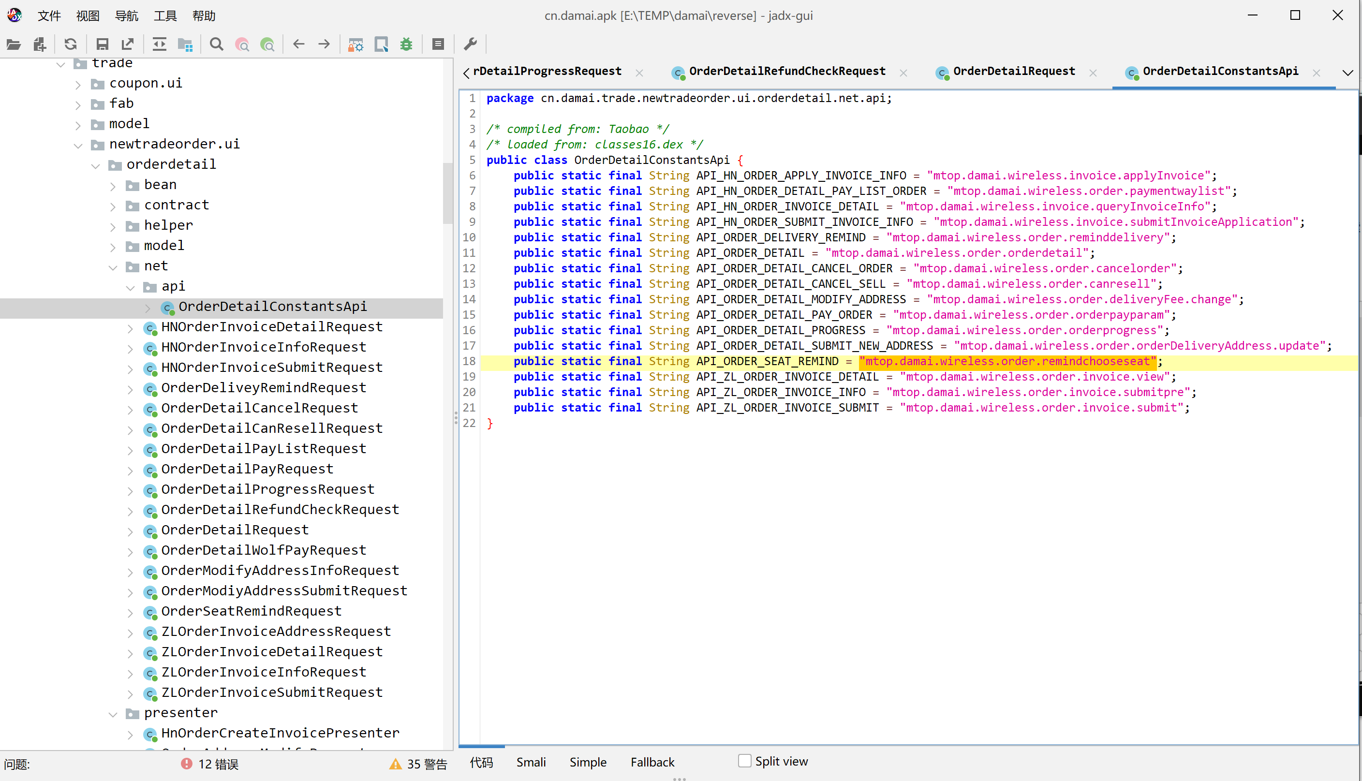
Task: Click the deobfuscation lock-gear icon
Action: [355, 44]
